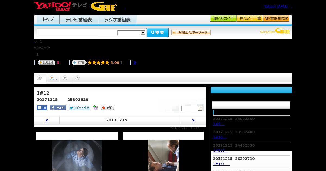Select the orange play icon tab
This screenshot has width=326, height=171.
(52, 78)
